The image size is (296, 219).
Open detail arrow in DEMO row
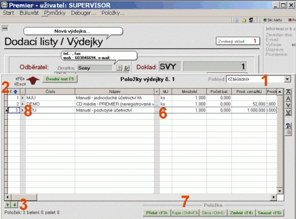[x=23, y=104]
